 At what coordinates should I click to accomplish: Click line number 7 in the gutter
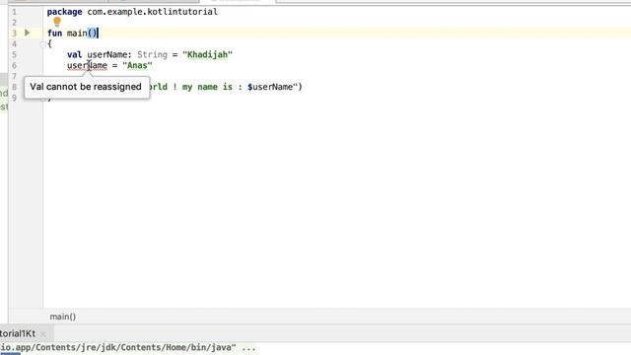14,76
